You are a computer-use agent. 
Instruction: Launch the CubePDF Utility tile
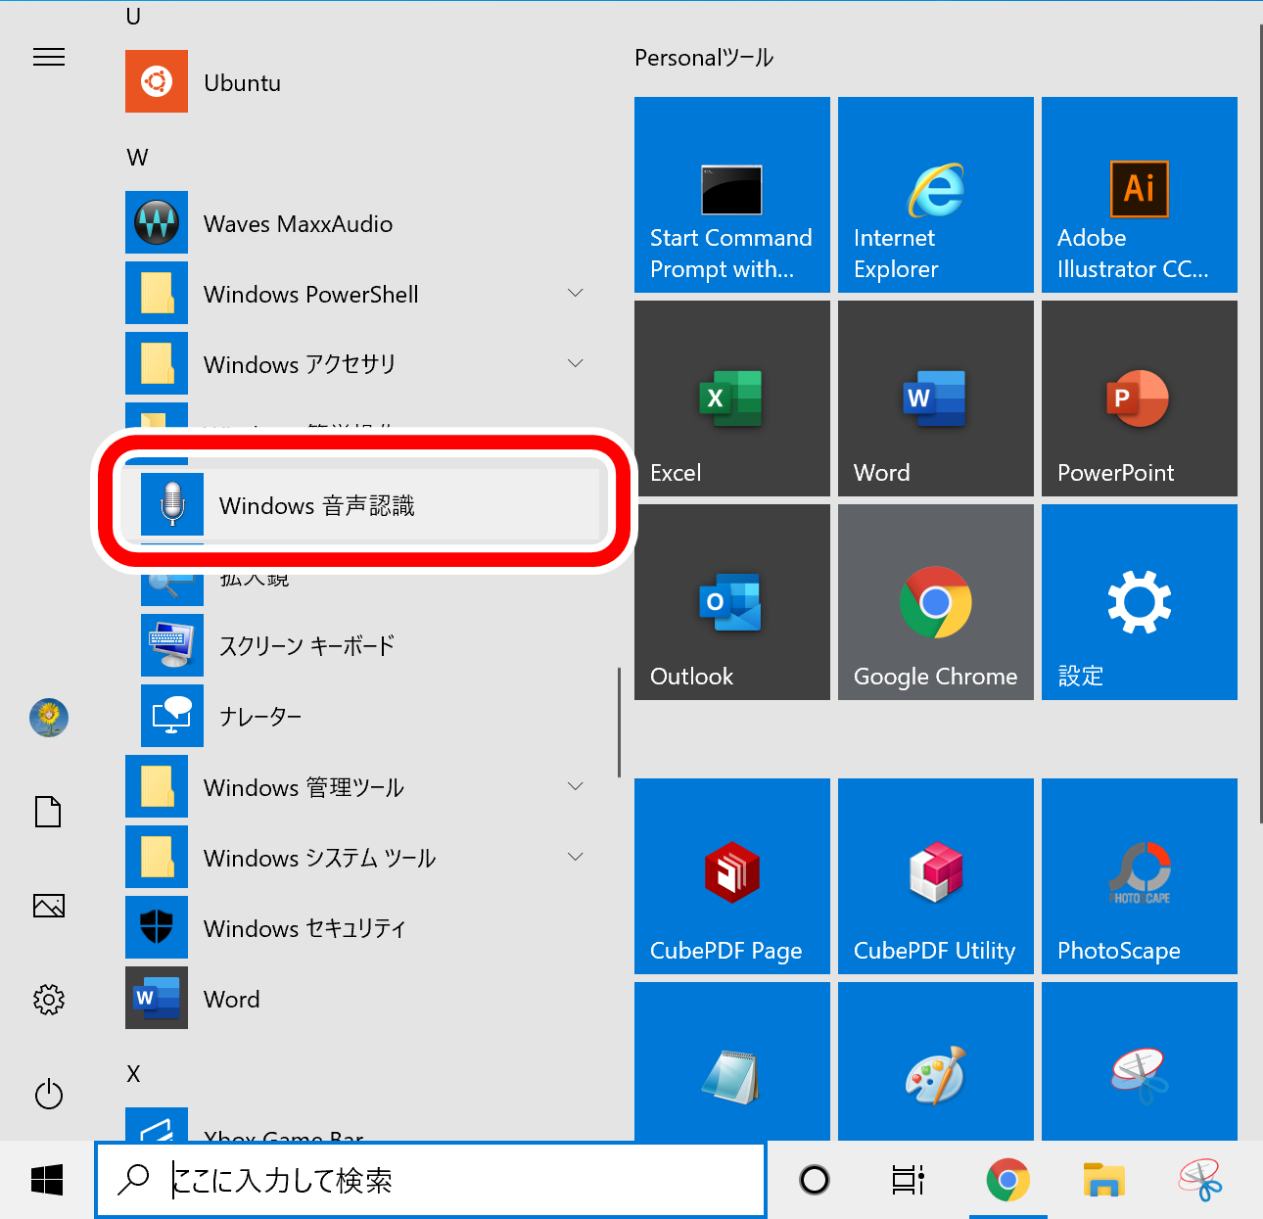(x=936, y=876)
